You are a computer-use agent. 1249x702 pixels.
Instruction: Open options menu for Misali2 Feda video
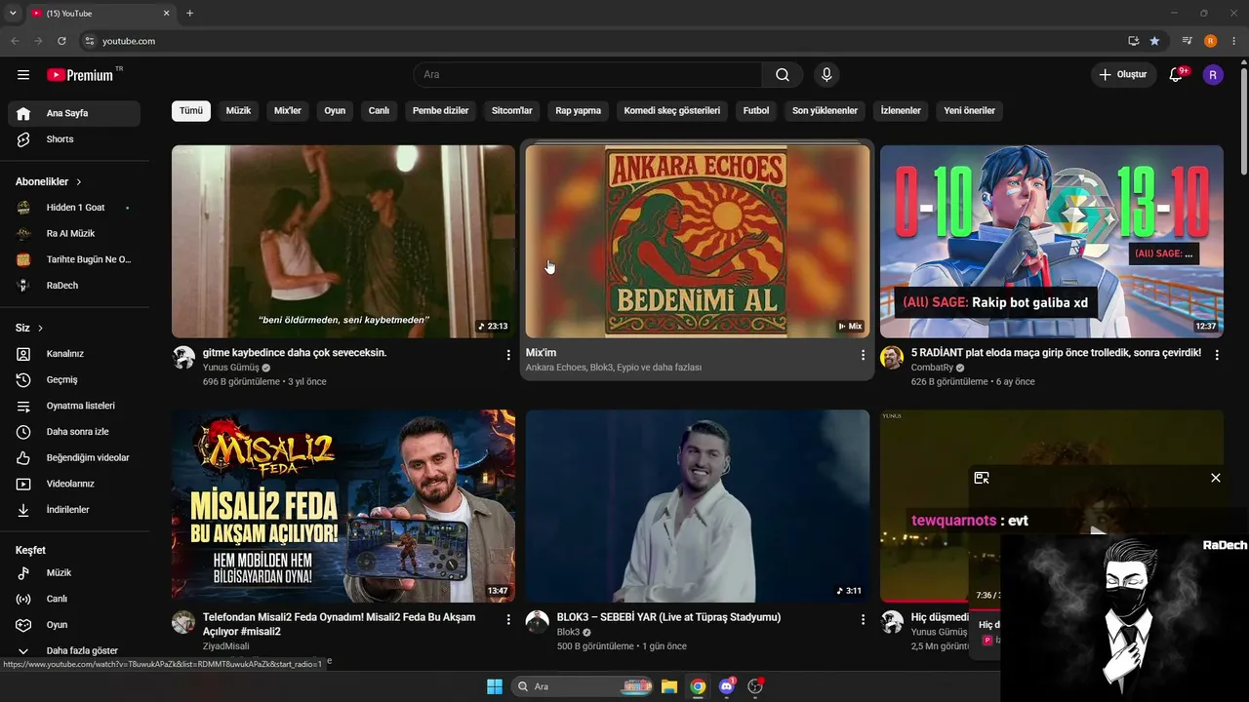508,619
